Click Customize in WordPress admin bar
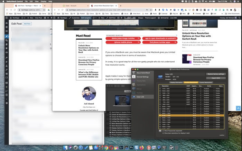 coord(74,18)
